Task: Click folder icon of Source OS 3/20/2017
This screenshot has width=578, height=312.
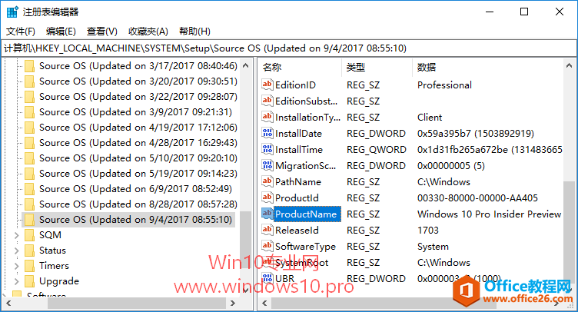Action: click(29, 81)
